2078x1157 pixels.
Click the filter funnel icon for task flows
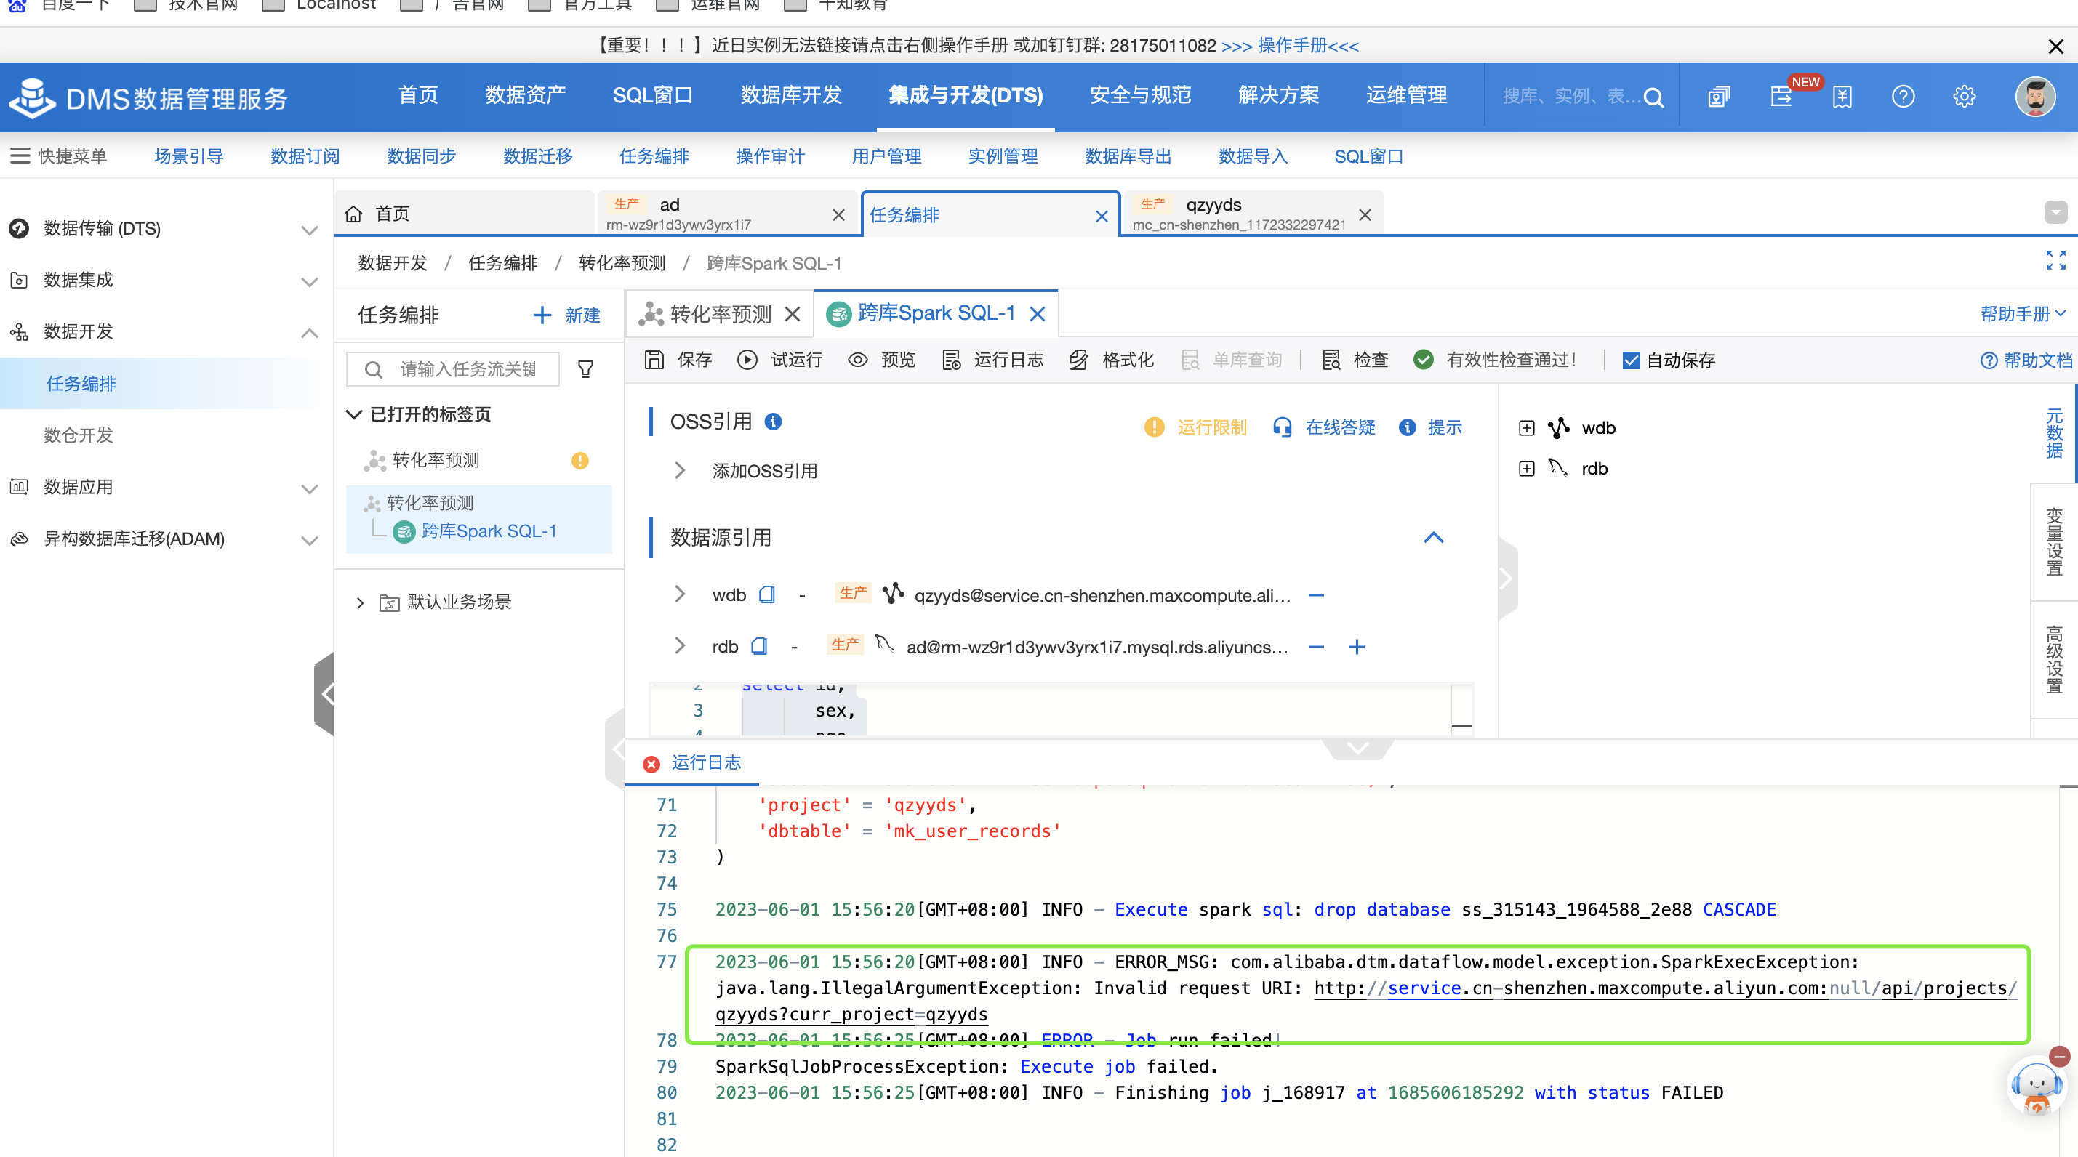pos(585,369)
